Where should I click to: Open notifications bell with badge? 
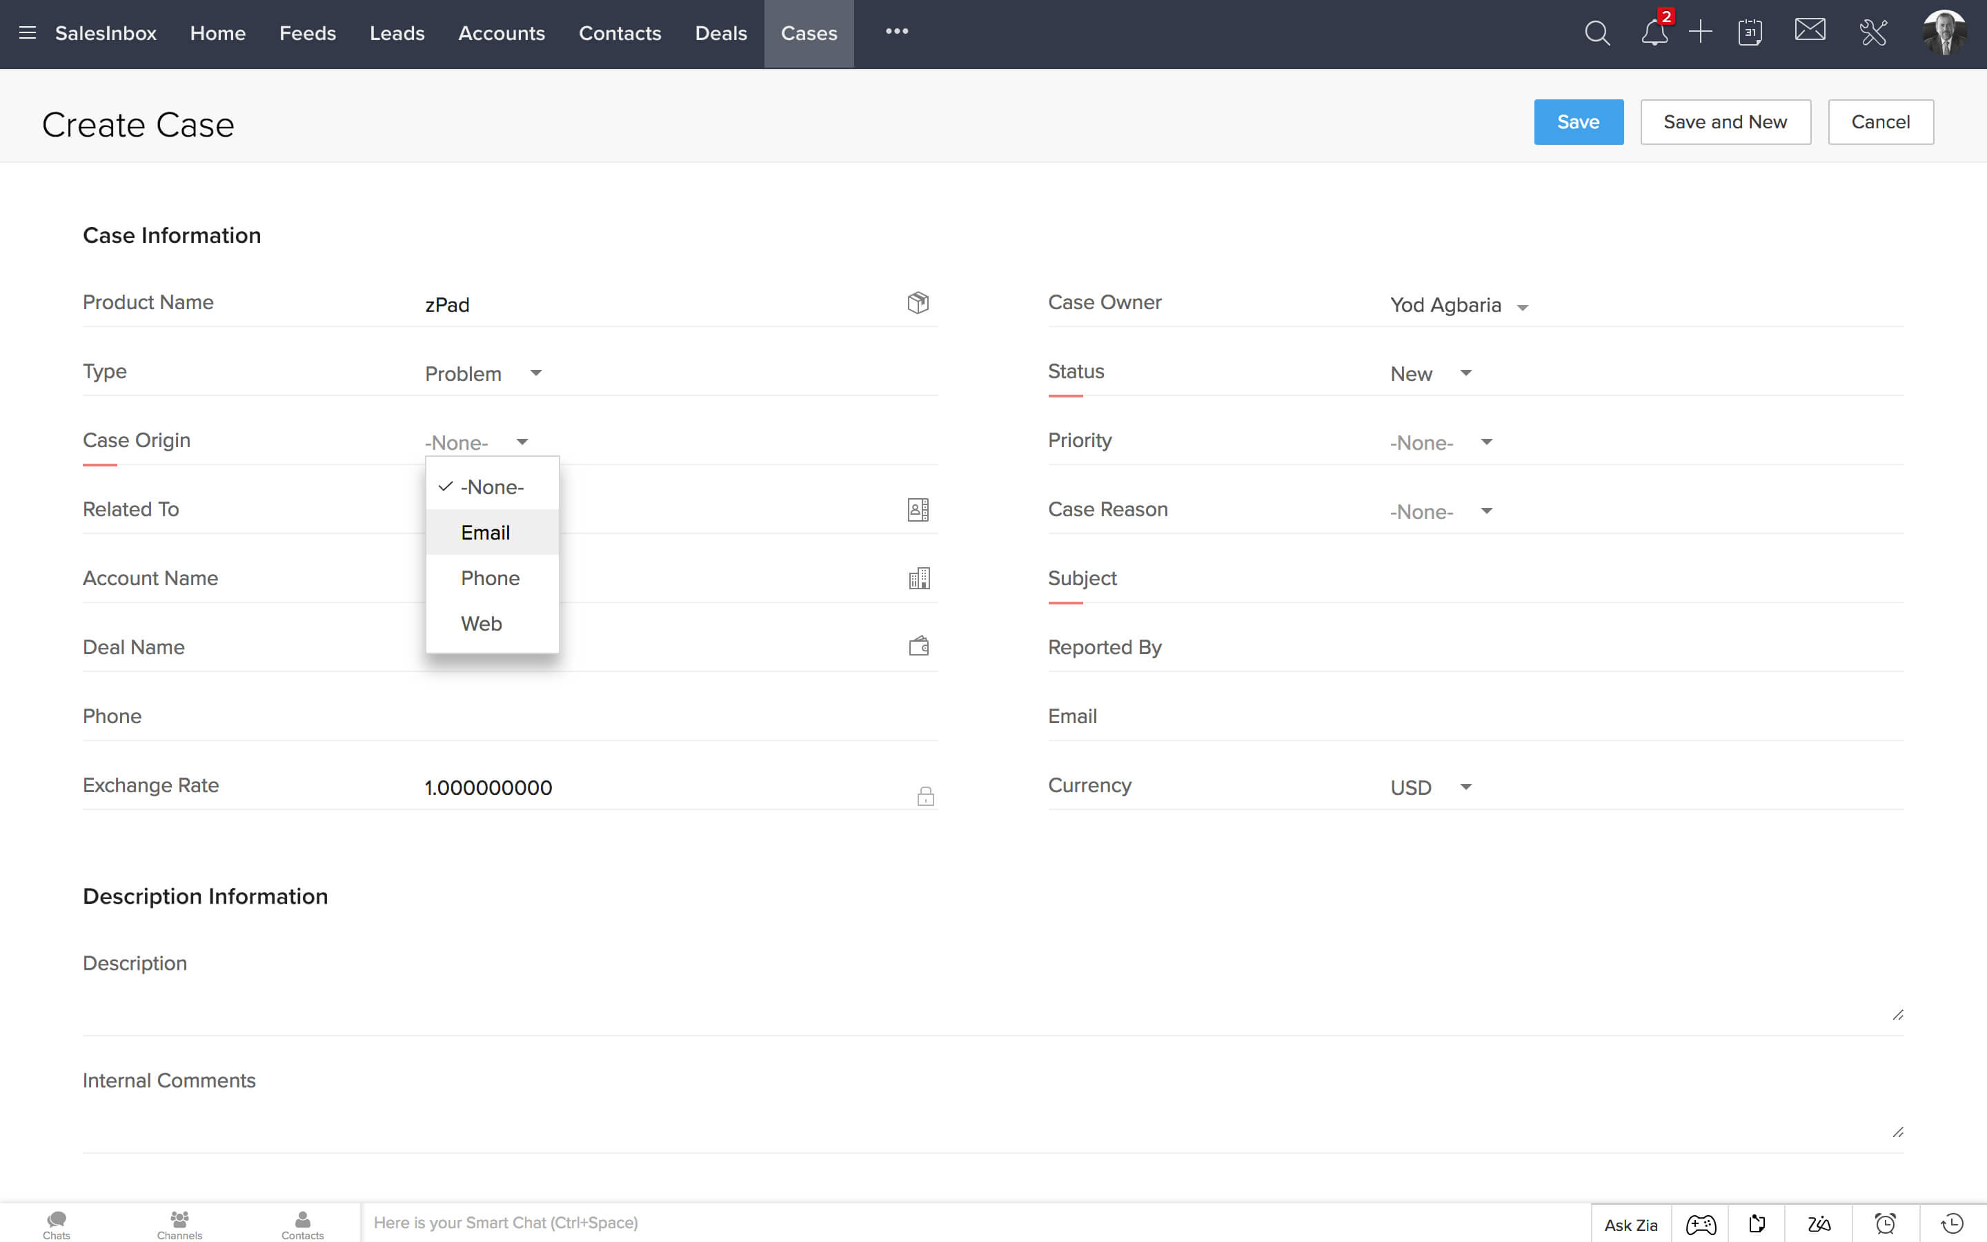[1655, 32]
